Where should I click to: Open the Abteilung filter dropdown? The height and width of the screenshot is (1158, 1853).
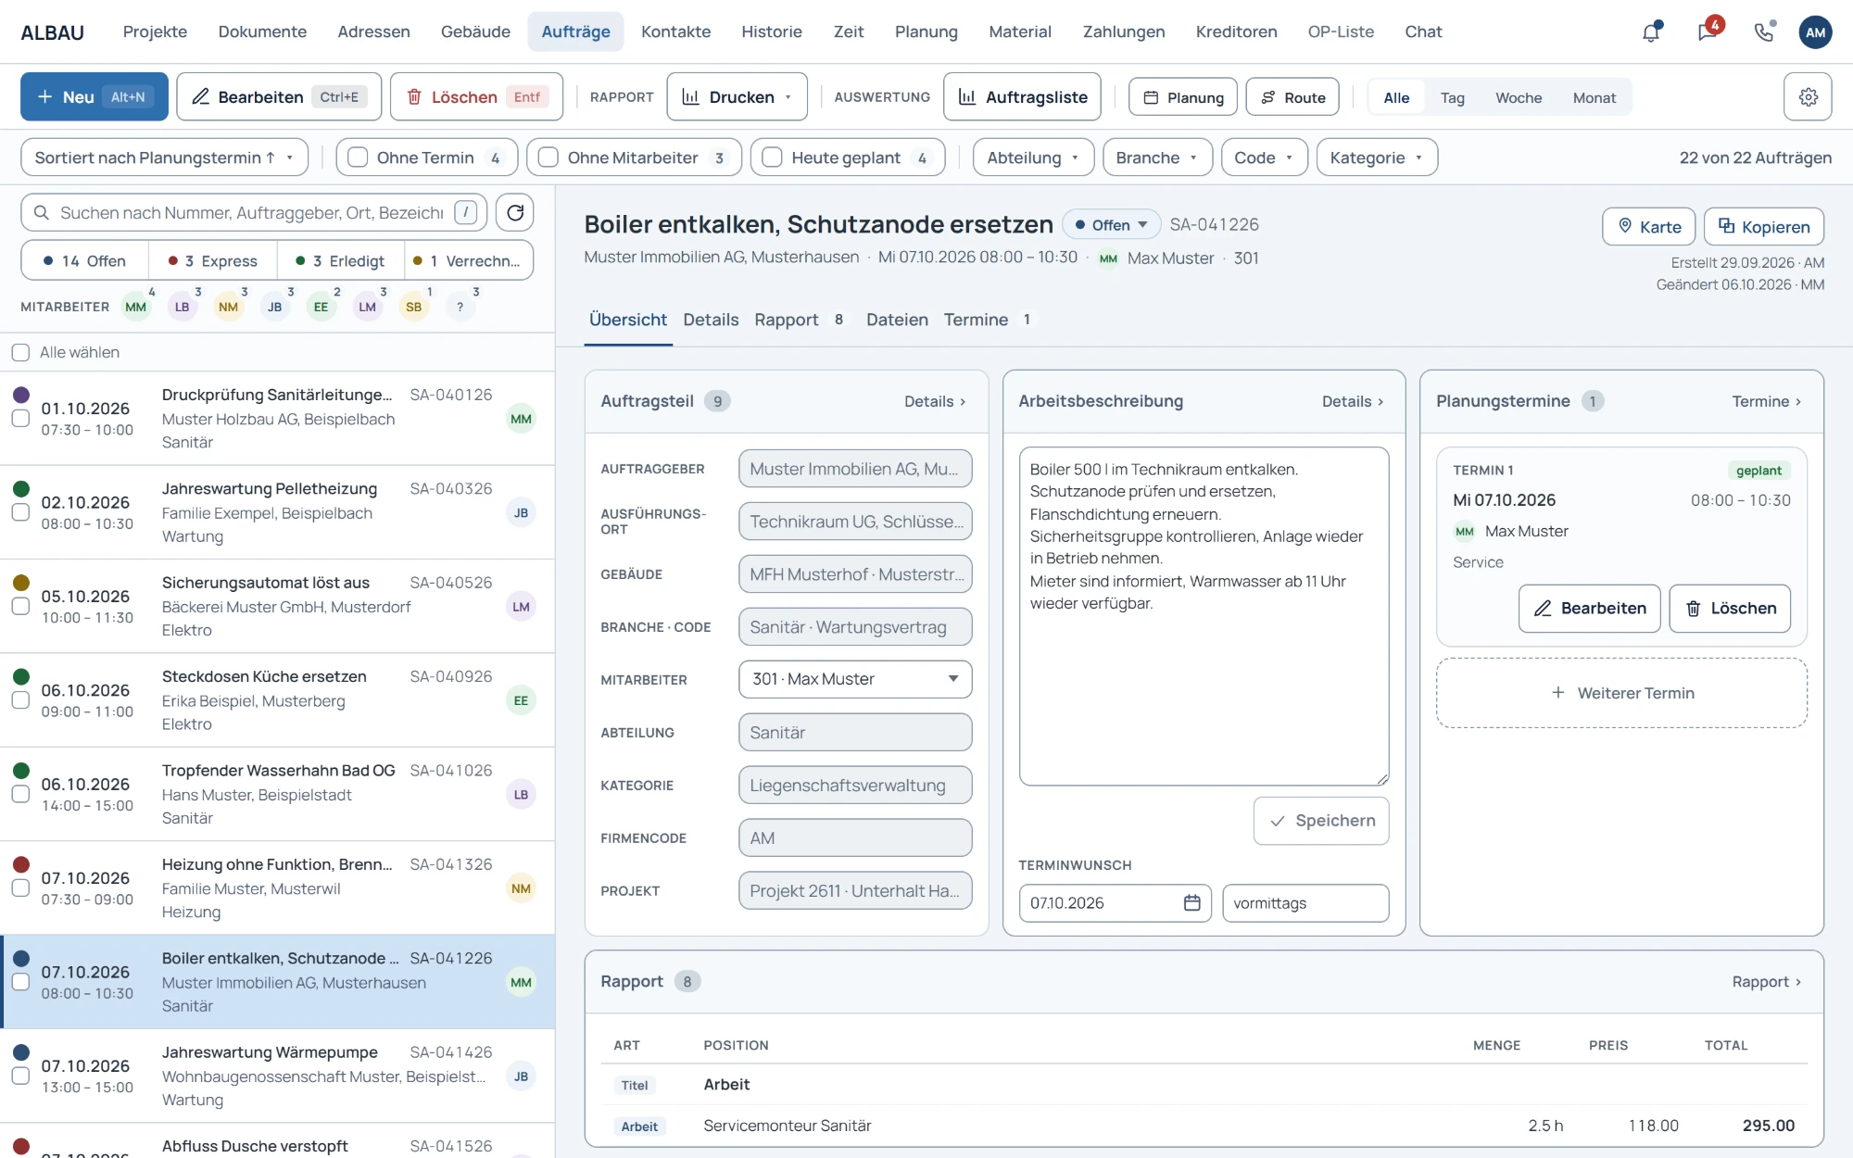click(1033, 157)
